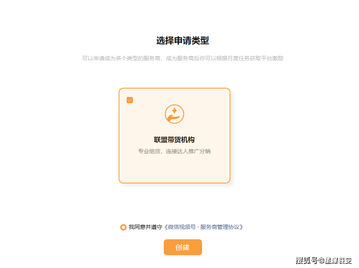Click the 选择申请类型 heading
The height and width of the screenshot is (268, 359).
point(182,40)
